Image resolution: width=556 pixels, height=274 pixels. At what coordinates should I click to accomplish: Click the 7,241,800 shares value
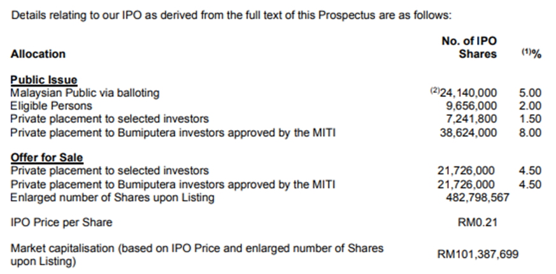(472, 119)
